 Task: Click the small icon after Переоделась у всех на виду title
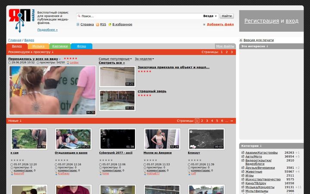tap(60, 59)
